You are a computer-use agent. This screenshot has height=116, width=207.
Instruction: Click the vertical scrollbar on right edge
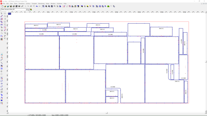point(206,62)
